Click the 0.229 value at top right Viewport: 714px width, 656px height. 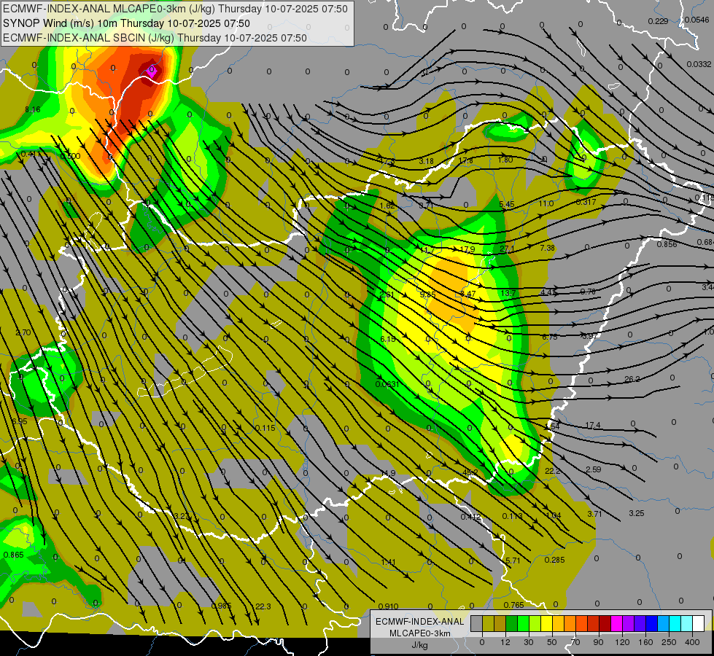pos(658,21)
